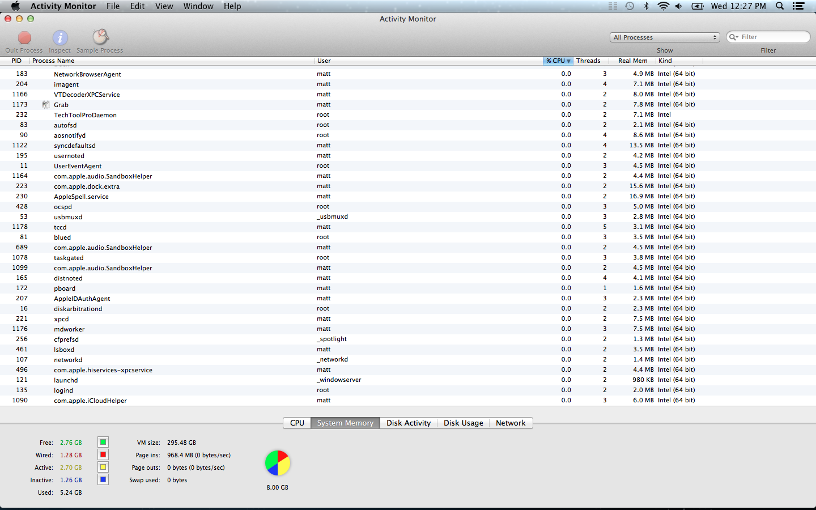Select the com.apple.iCloudHelper process row
This screenshot has height=510, width=816.
(408, 401)
